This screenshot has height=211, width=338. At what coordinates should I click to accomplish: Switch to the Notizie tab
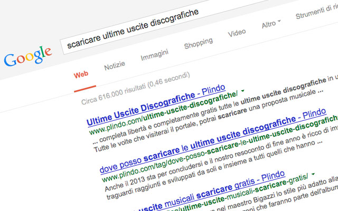pos(115,65)
